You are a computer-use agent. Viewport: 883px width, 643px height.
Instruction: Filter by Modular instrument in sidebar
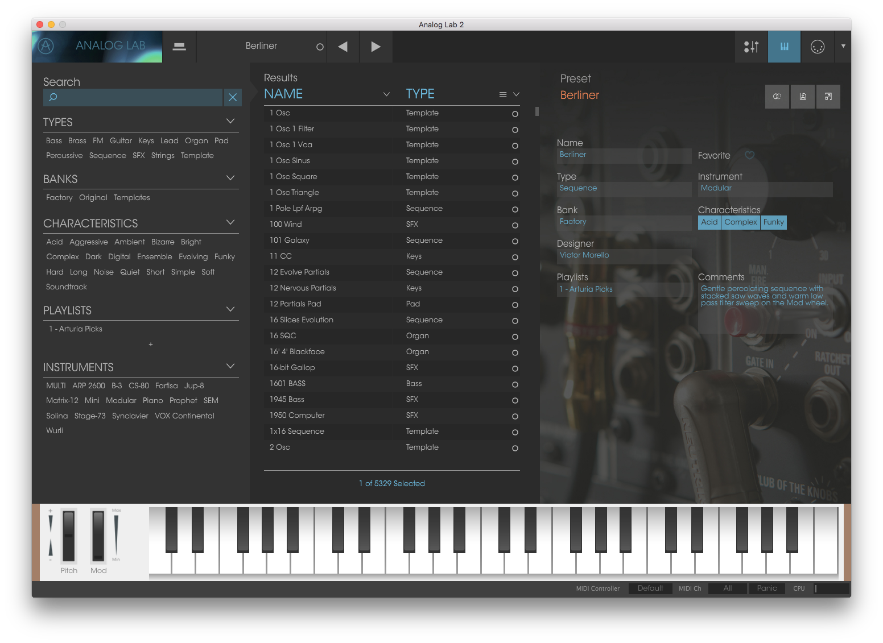pos(121,401)
